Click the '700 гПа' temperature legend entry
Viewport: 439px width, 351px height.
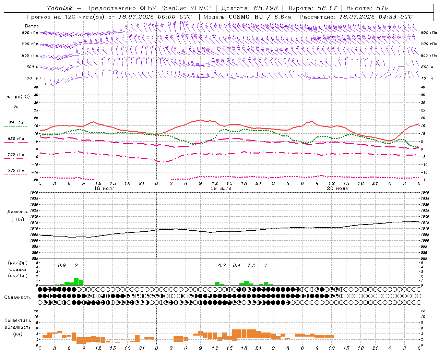click(16, 155)
